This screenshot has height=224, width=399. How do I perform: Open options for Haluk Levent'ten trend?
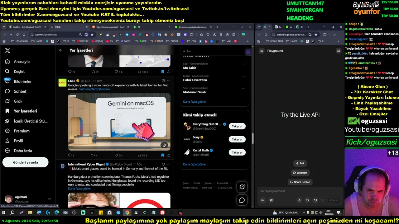click(x=244, y=76)
